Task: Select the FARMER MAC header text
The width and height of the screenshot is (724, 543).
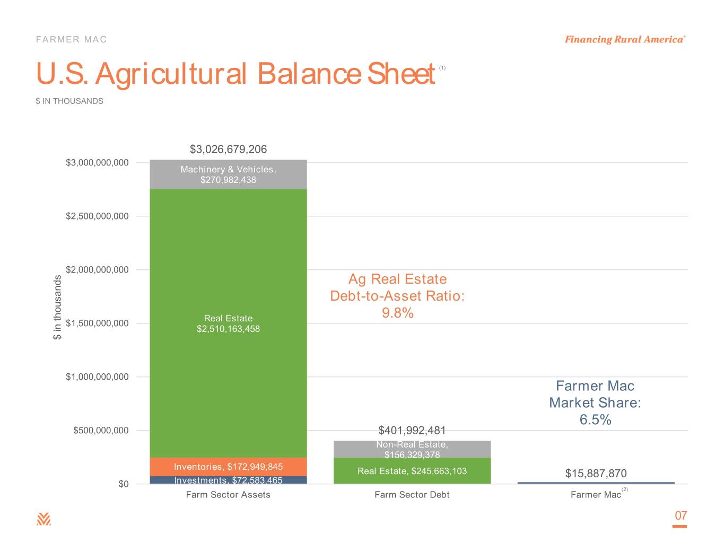Action: click(72, 39)
